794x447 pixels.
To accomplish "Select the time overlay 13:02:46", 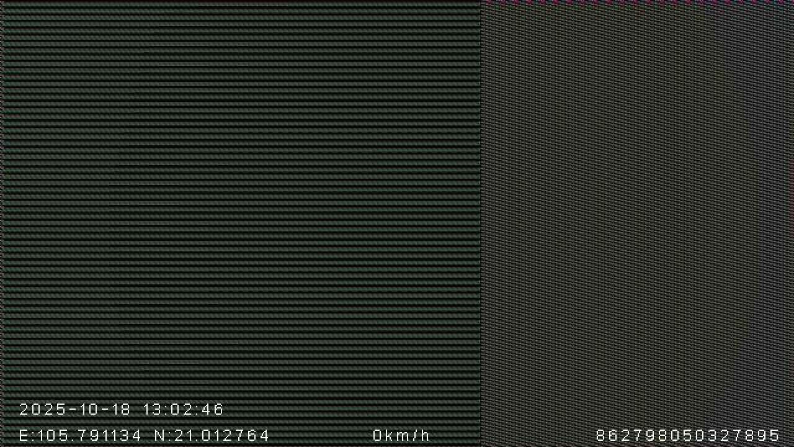I will 183,410.
